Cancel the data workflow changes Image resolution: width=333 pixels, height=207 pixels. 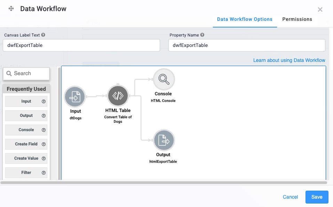point(290,197)
